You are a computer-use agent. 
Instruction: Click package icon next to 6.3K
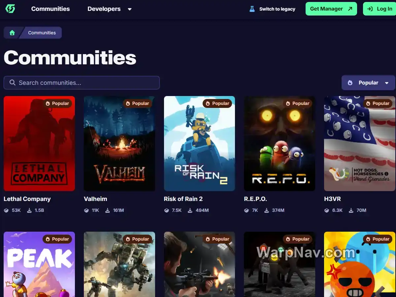(x=327, y=210)
